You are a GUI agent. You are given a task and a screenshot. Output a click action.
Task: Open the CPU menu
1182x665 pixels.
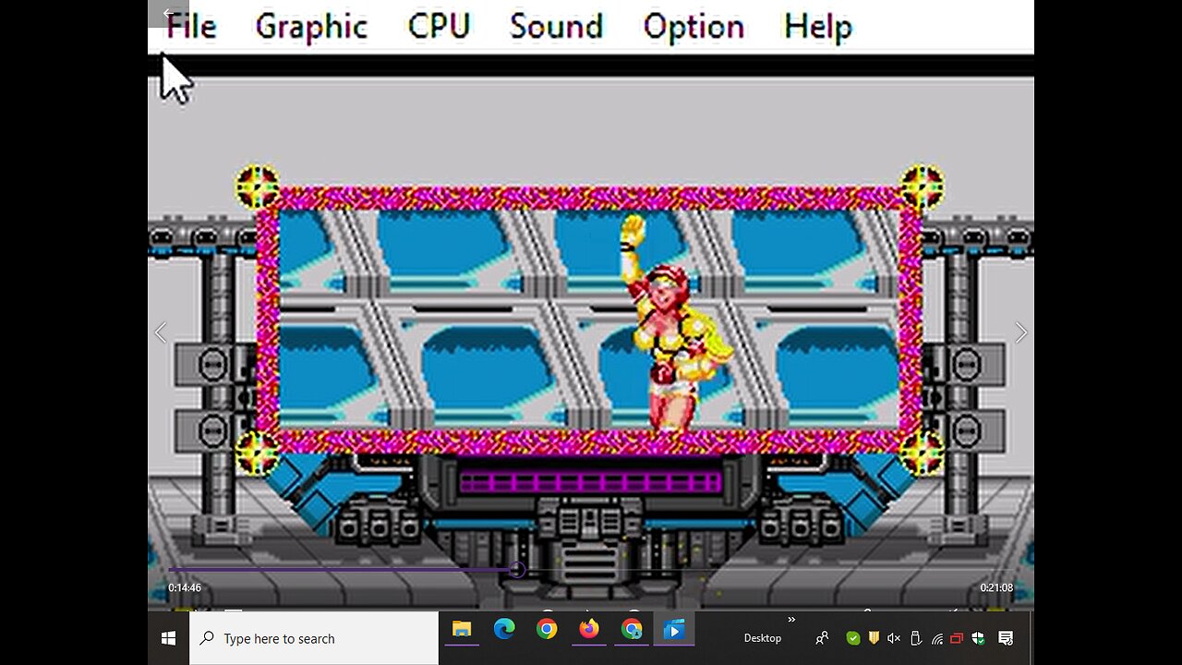(439, 26)
